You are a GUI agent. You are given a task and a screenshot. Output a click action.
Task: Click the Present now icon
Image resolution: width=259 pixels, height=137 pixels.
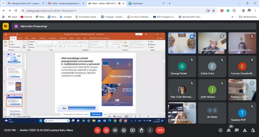133,130
